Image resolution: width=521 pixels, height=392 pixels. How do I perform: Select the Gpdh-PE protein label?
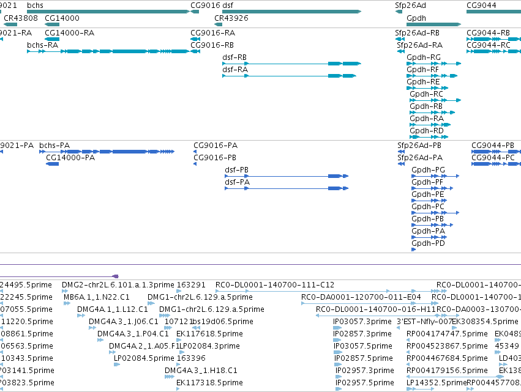coord(427,194)
